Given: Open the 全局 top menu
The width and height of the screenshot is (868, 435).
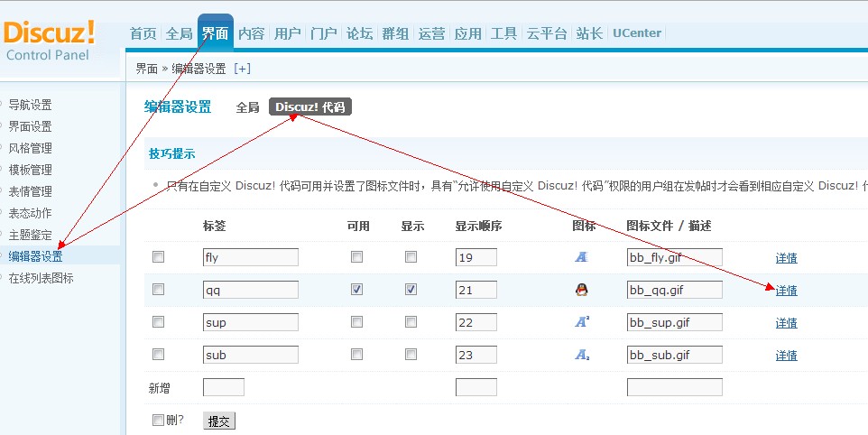Looking at the screenshot, I should (x=179, y=33).
